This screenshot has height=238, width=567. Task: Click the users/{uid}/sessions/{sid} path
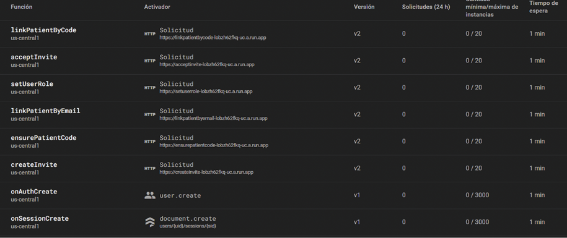[188, 226]
